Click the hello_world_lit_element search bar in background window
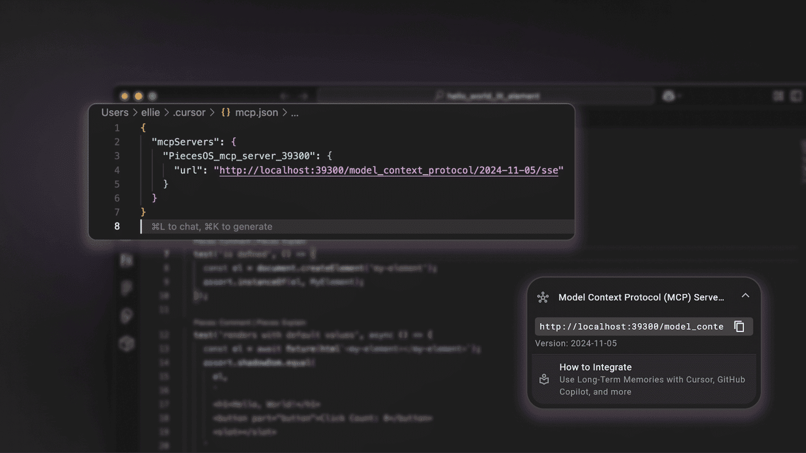This screenshot has height=453, width=806. [x=486, y=96]
